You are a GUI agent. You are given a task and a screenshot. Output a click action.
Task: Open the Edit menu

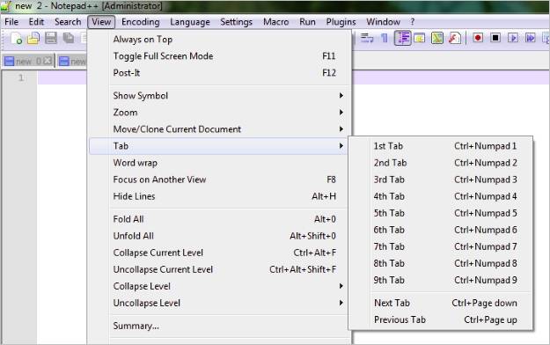tap(36, 22)
